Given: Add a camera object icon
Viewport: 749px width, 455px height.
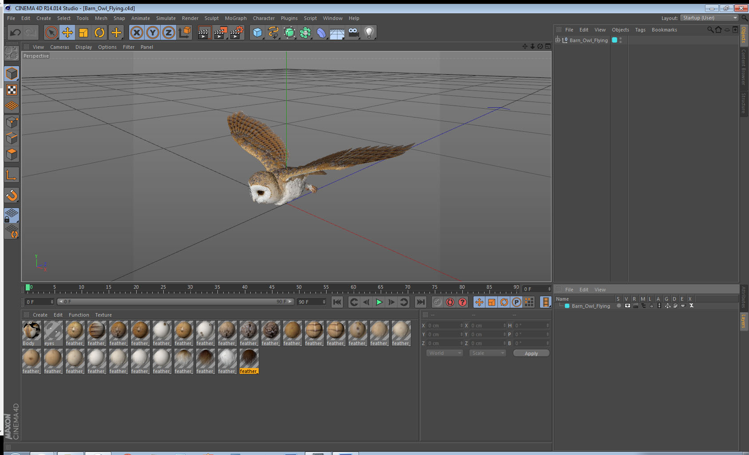Looking at the screenshot, I should pyautogui.click(x=353, y=32).
